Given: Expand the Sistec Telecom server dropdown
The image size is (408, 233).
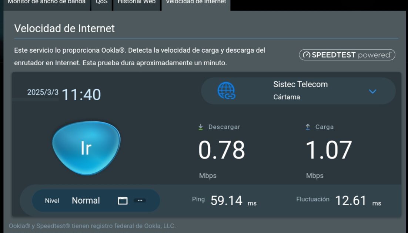Looking at the screenshot, I should click(x=372, y=92).
